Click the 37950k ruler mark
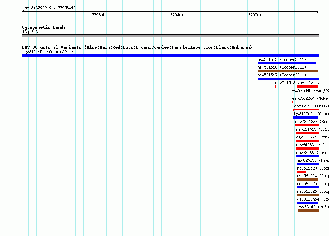Viewport: 329px width, 236px height. [255, 15]
